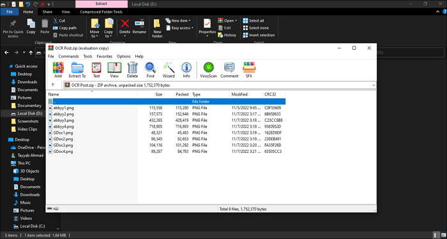This screenshot has height=239, width=447.
Task: Open WinRAR address bar dropdown
Action: tap(374, 85)
